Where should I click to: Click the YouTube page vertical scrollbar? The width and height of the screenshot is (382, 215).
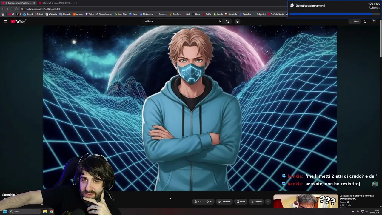(x=381, y=39)
